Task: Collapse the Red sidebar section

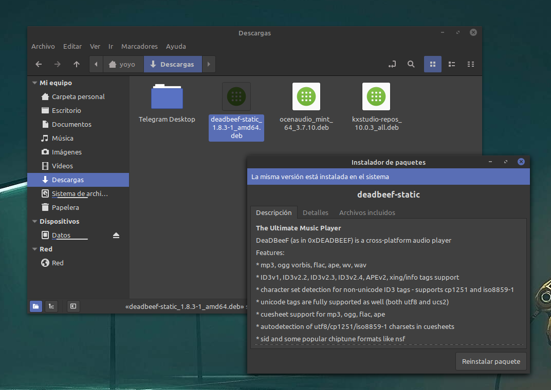Action: (34, 249)
